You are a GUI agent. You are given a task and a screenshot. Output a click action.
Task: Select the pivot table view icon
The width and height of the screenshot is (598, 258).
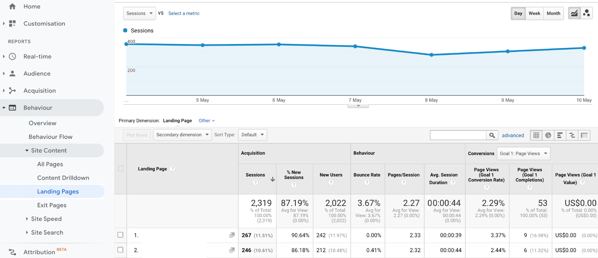pyautogui.click(x=584, y=135)
